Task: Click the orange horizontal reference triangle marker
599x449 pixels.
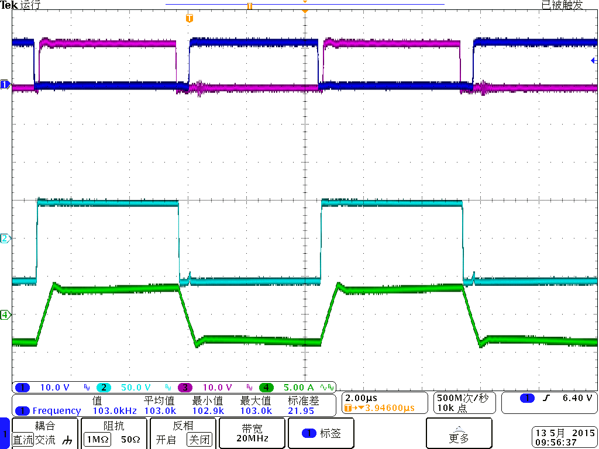Action: pyautogui.click(x=304, y=12)
